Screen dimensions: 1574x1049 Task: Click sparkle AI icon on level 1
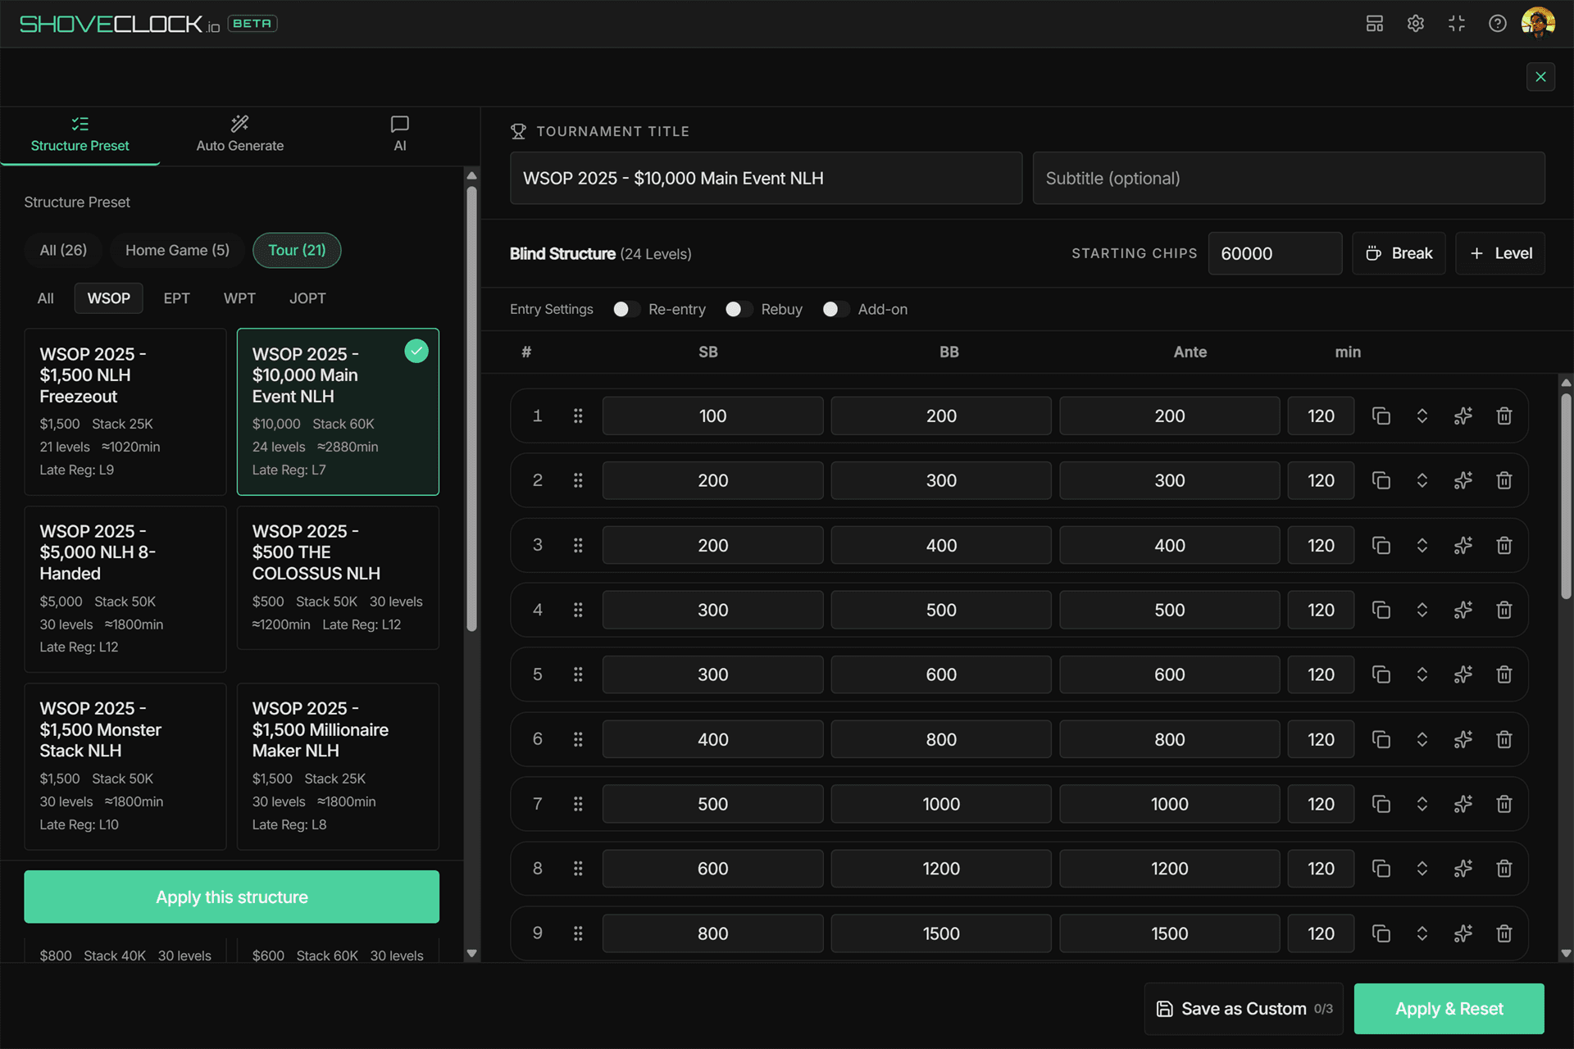(x=1463, y=416)
